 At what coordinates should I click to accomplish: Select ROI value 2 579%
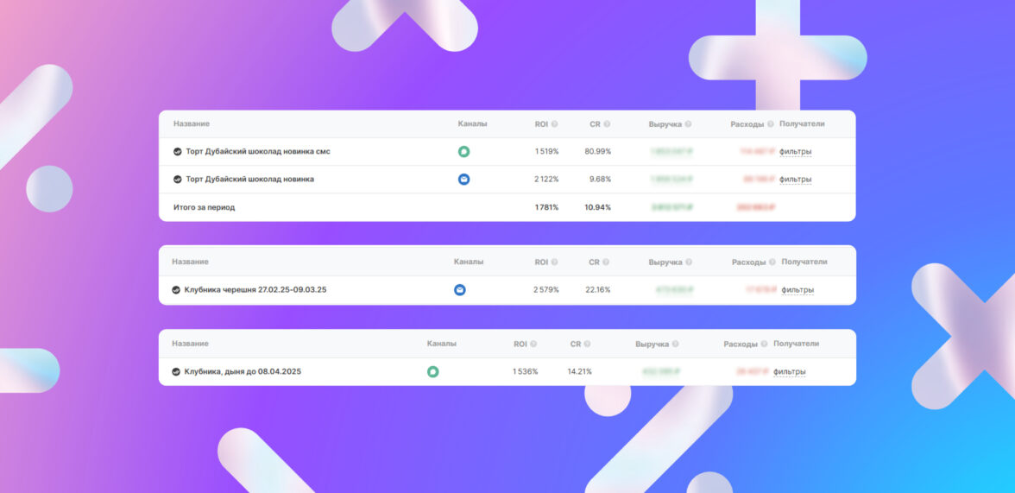(545, 289)
